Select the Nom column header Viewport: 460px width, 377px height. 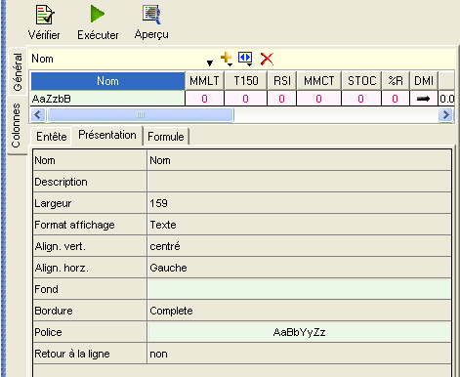(x=107, y=81)
